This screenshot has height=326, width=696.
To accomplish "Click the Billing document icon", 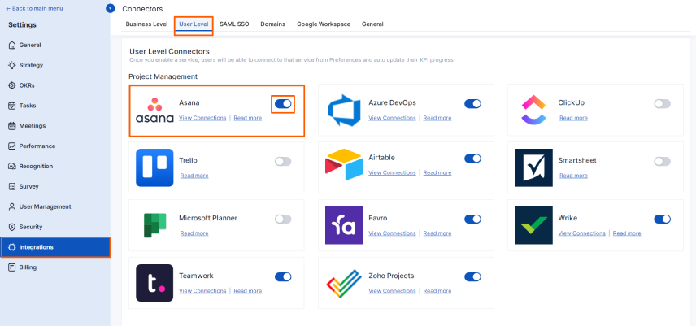I will [x=12, y=267].
